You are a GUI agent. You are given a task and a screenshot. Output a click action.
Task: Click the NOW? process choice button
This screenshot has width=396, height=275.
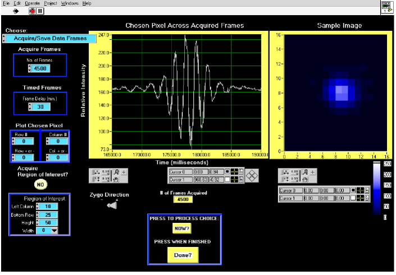pos(182,229)
